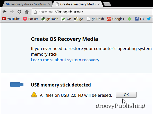Click the green Feedly bookmark icon
The height and width of the screenshot is (115, 153).
point(130,19)
